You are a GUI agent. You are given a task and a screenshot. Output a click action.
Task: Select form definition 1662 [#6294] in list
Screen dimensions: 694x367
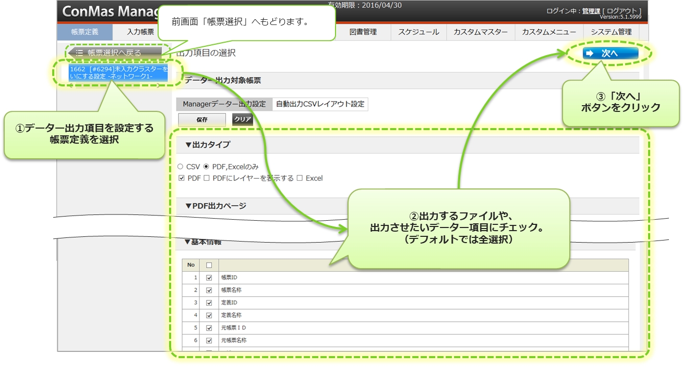point(118,72)
